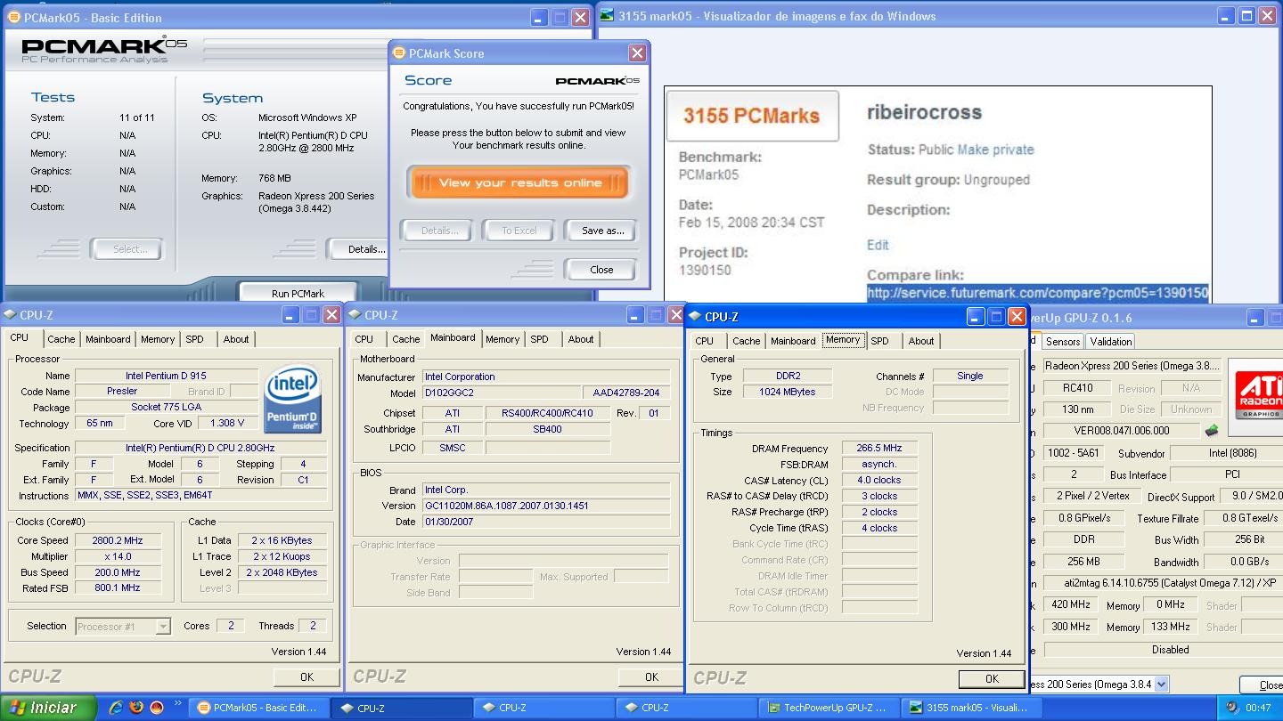Click the futuremark compare link URL
This screenshot has height=721, width=1283.
tap(1038, 293)
